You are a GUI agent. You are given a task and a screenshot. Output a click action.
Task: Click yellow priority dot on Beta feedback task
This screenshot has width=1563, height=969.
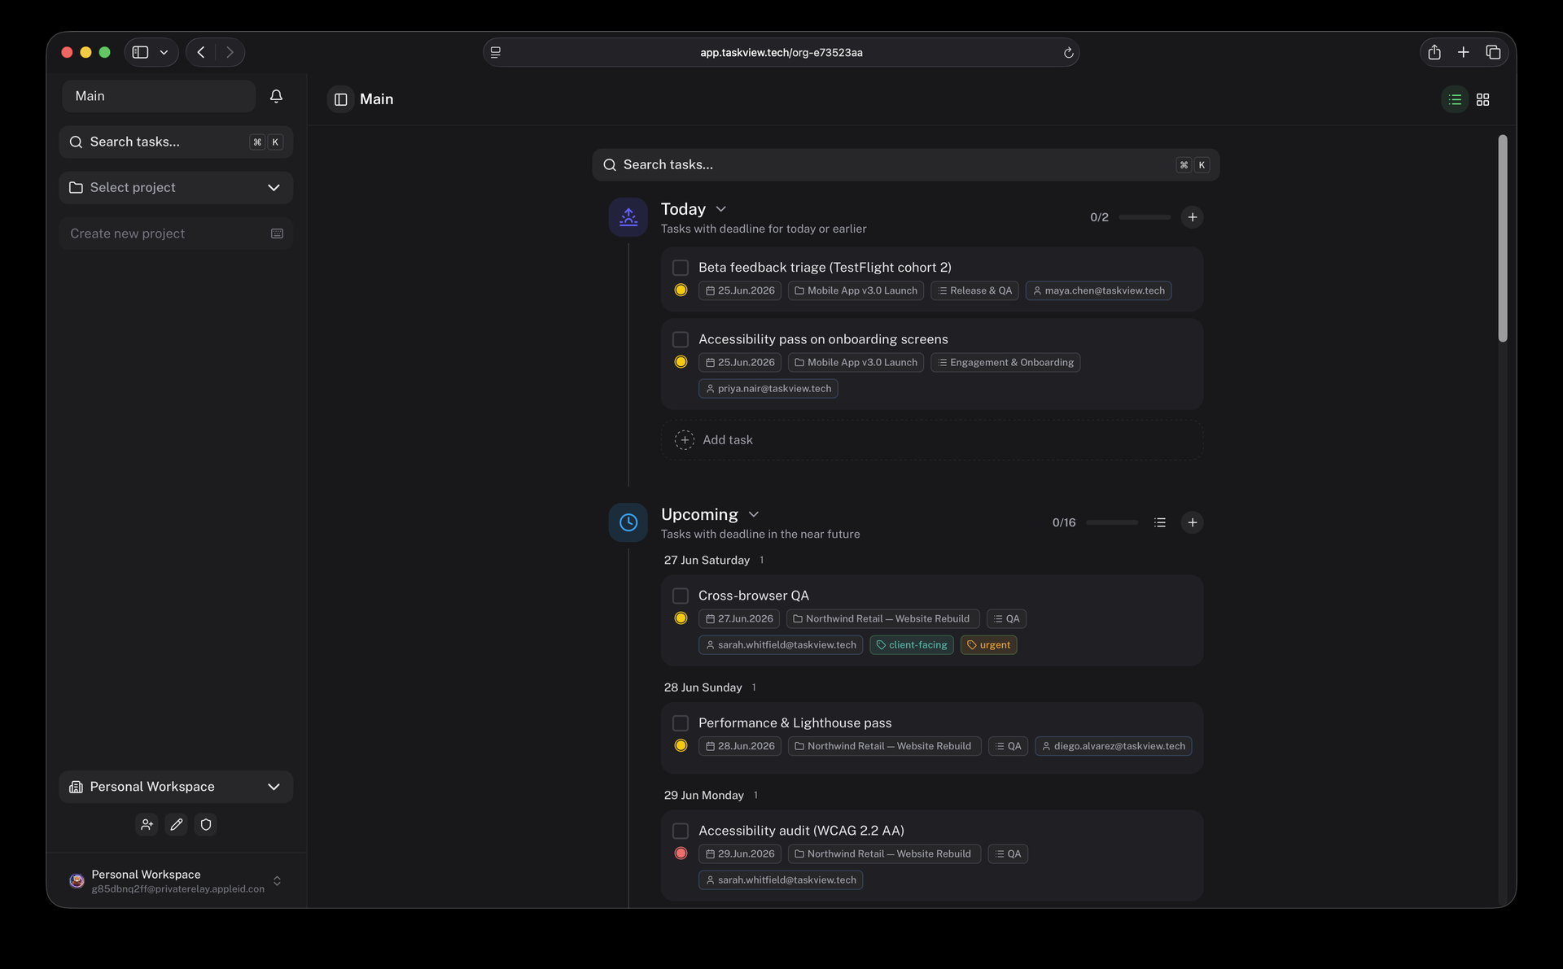(681, 290)
